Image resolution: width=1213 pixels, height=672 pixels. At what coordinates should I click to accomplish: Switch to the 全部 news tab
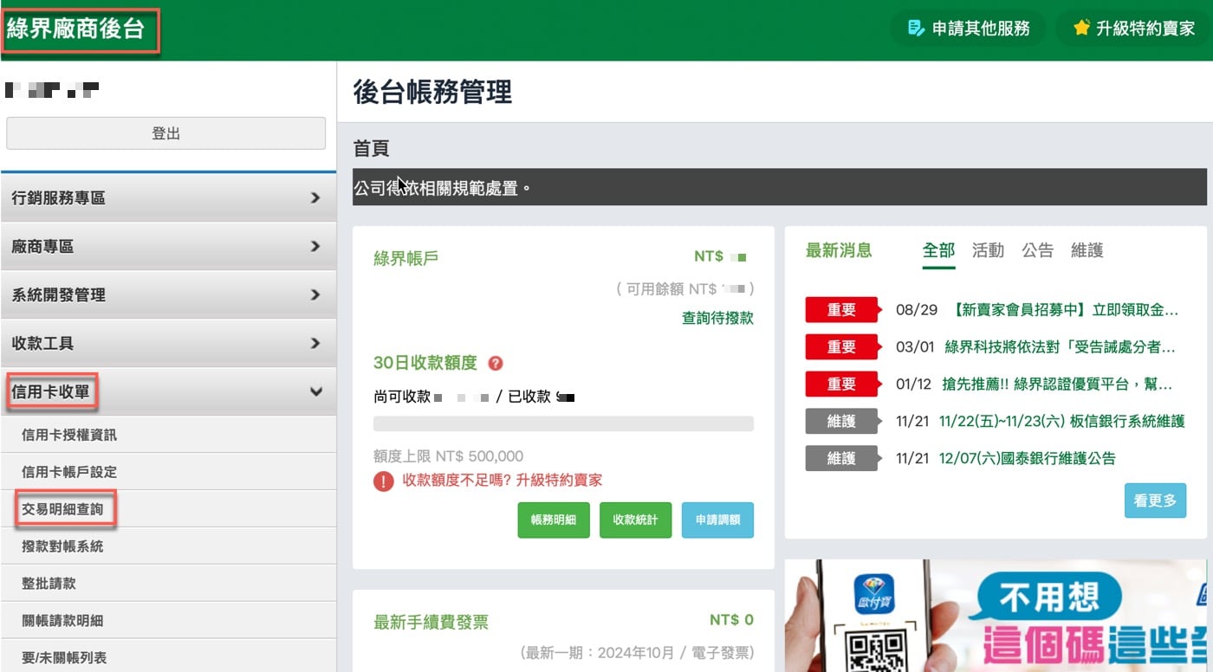tap(938, 250)
